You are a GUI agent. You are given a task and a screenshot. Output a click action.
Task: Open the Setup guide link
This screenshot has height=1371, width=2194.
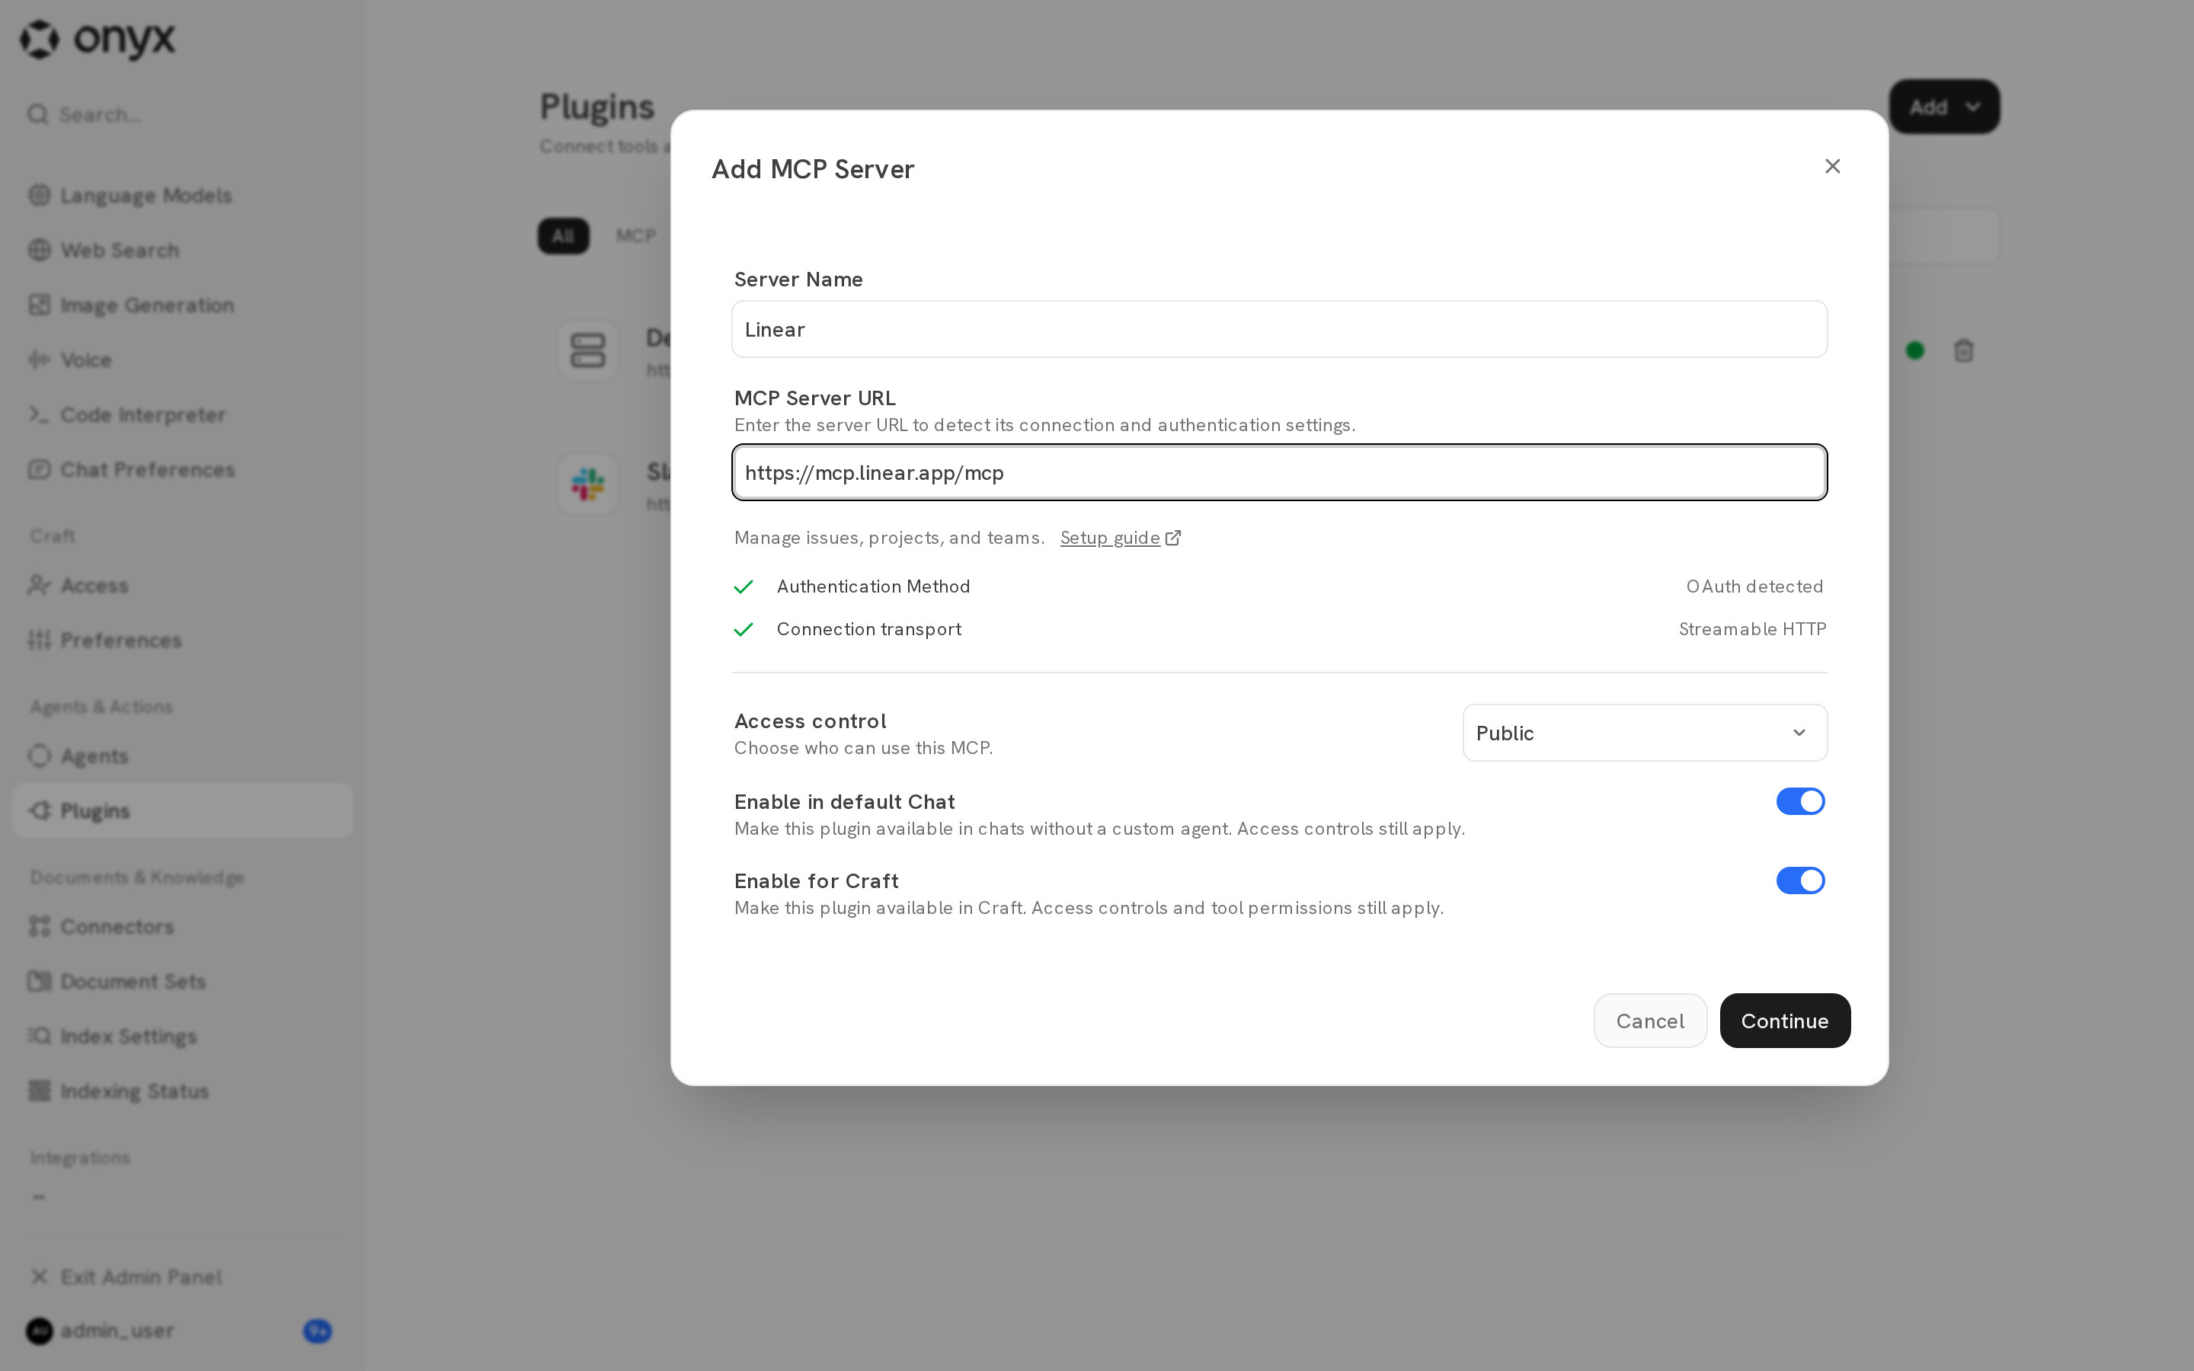click(x=1110, y=538)
